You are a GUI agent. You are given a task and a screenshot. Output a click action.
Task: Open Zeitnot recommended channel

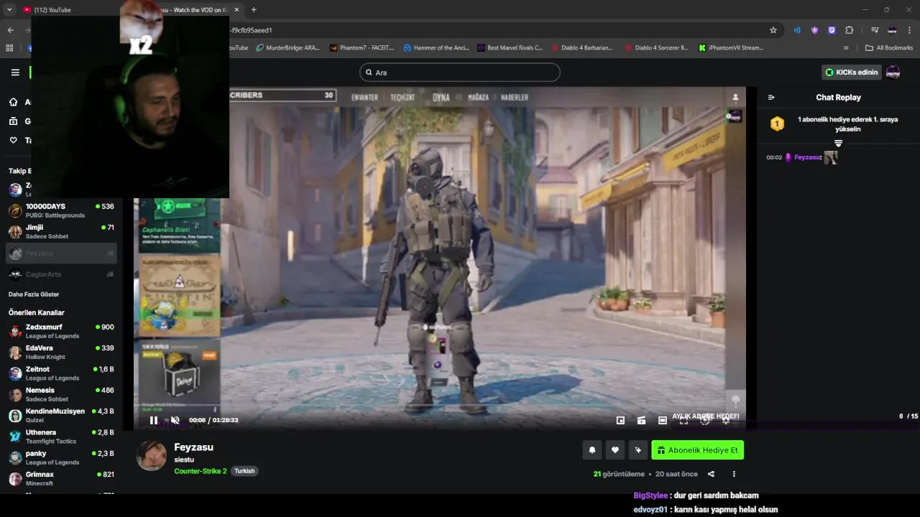tap(62, 373)
